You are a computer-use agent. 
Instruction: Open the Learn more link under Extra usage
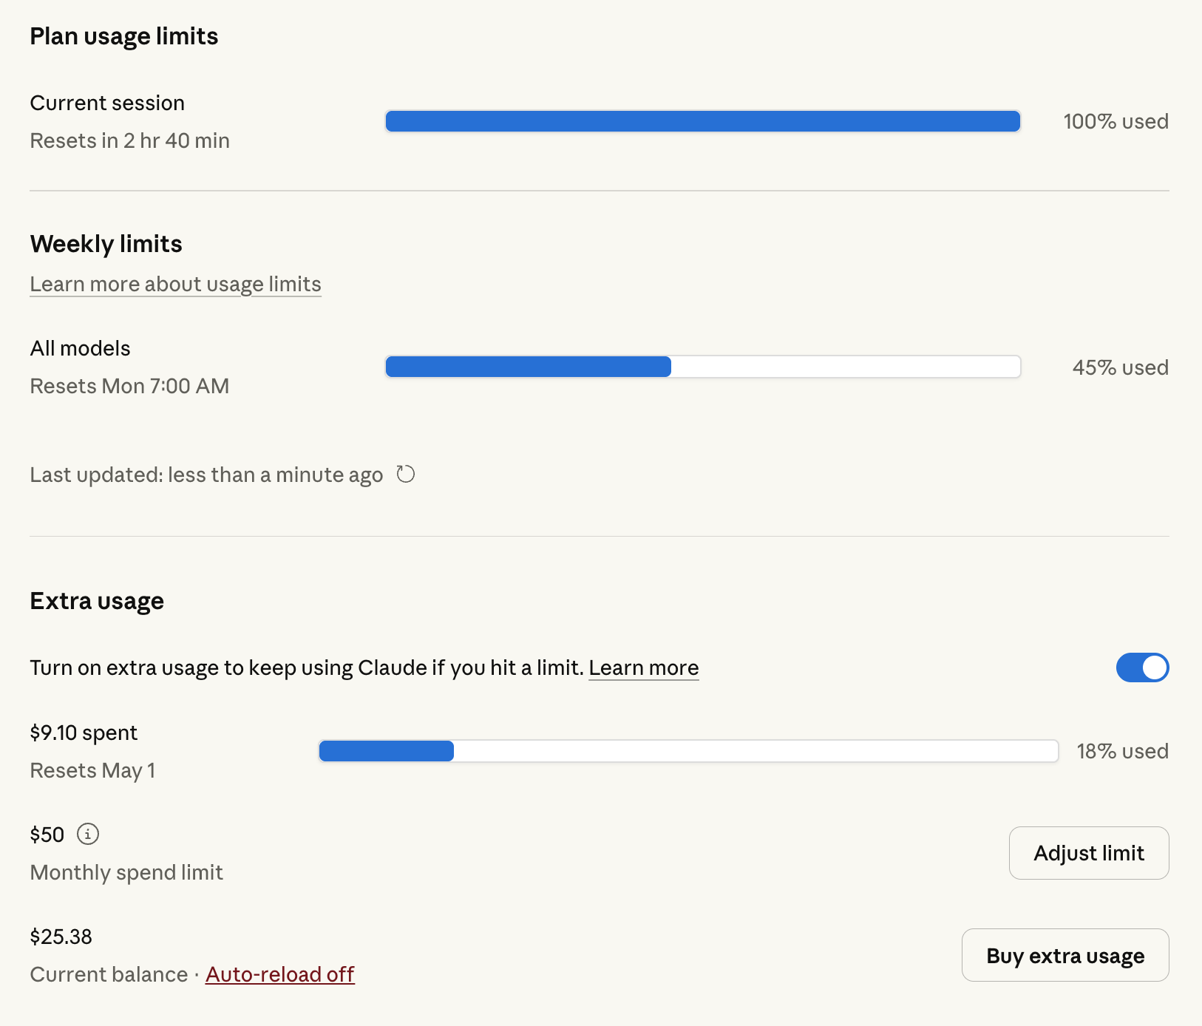pyautogui.click(x=644, y=667)
